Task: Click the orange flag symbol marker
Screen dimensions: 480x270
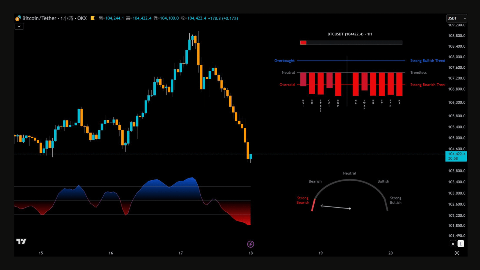Action: [x=93, y=18]
